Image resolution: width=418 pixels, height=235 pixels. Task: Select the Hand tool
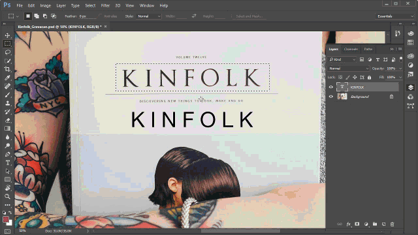(x=7, y=188)
